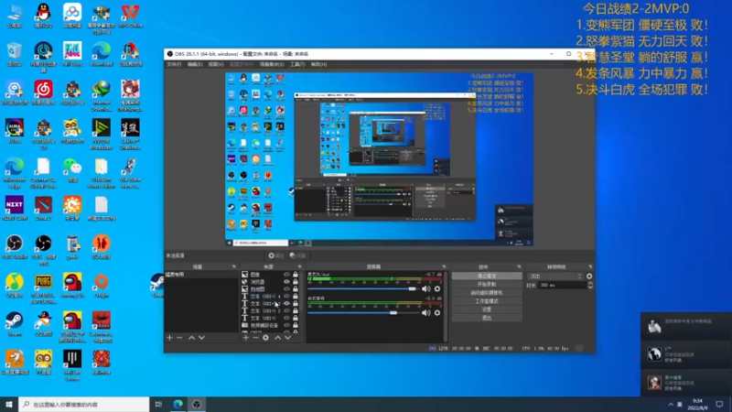This screenshot has width=732, height=412.
Task: Open Settings from the Controls panel
Action: click(x=487, y=309)
